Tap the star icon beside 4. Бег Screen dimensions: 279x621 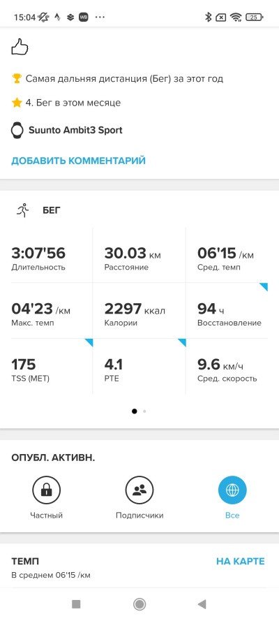(x=17, y=103)
